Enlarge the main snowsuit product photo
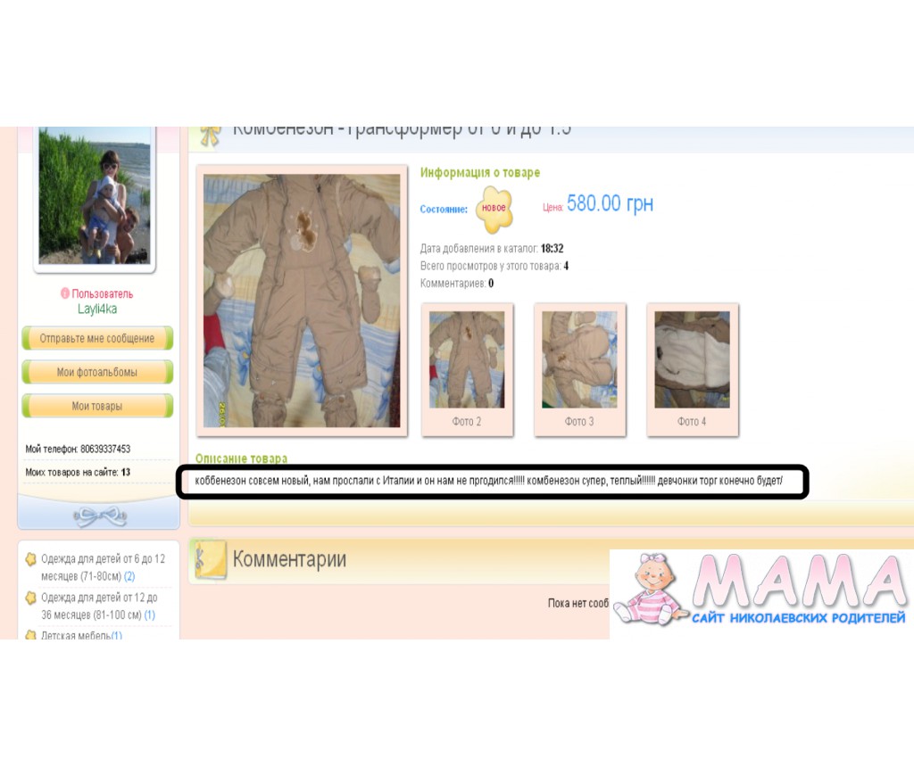914x767 pixels. (302, 301)
